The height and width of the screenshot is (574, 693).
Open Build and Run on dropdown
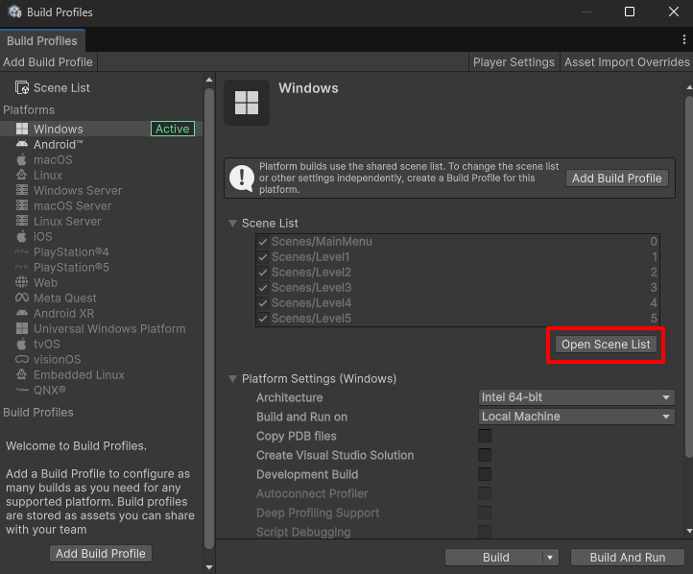(x=576, y=417)
